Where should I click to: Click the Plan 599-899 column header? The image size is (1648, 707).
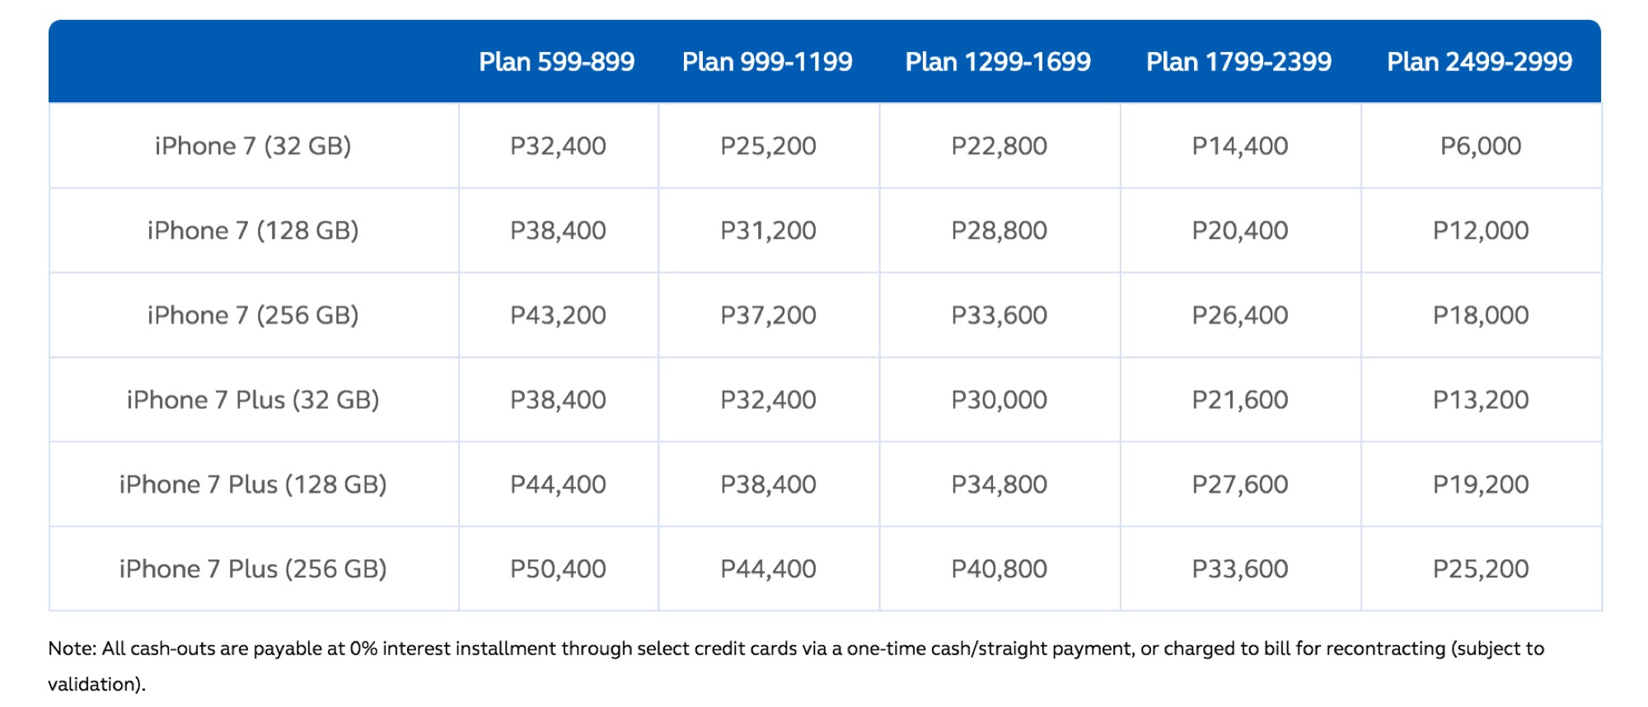[557, 62]
